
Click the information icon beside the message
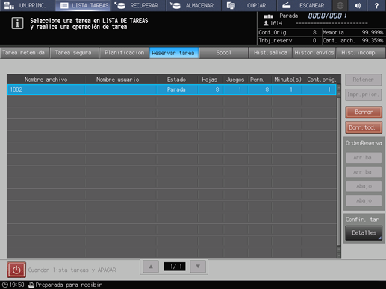(x=17, y=23)
